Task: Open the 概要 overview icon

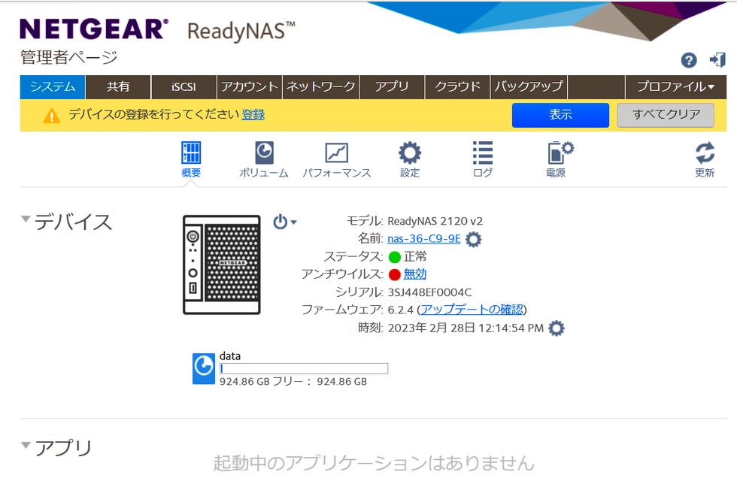Action: (191, 153)
